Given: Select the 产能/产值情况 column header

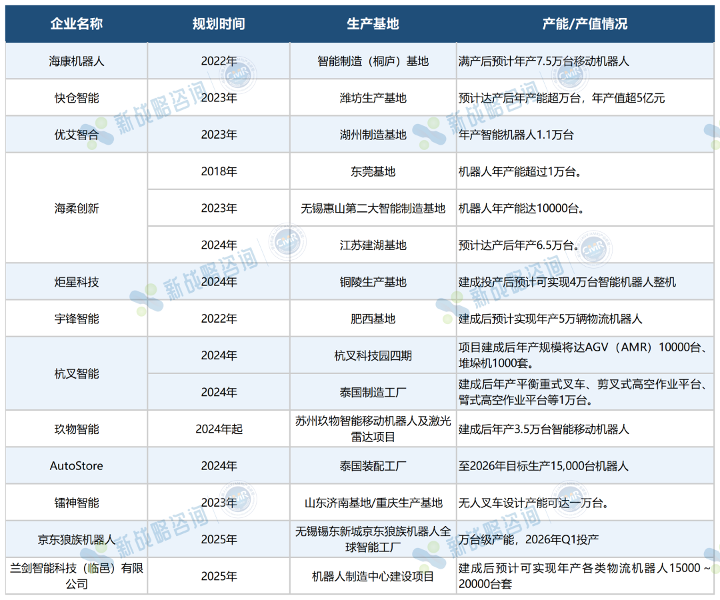Looking at the screenshot, I should click(585, 24).
